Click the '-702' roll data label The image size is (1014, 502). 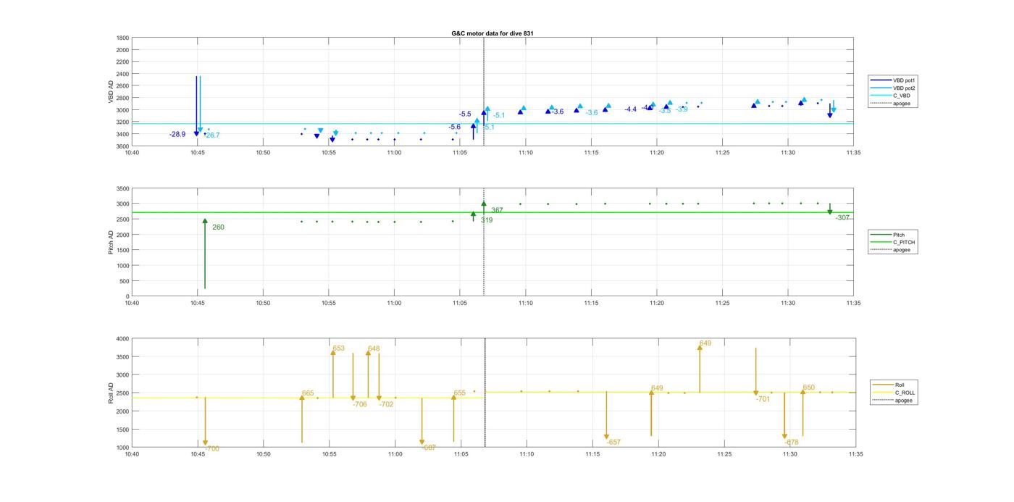coord(387,405)
